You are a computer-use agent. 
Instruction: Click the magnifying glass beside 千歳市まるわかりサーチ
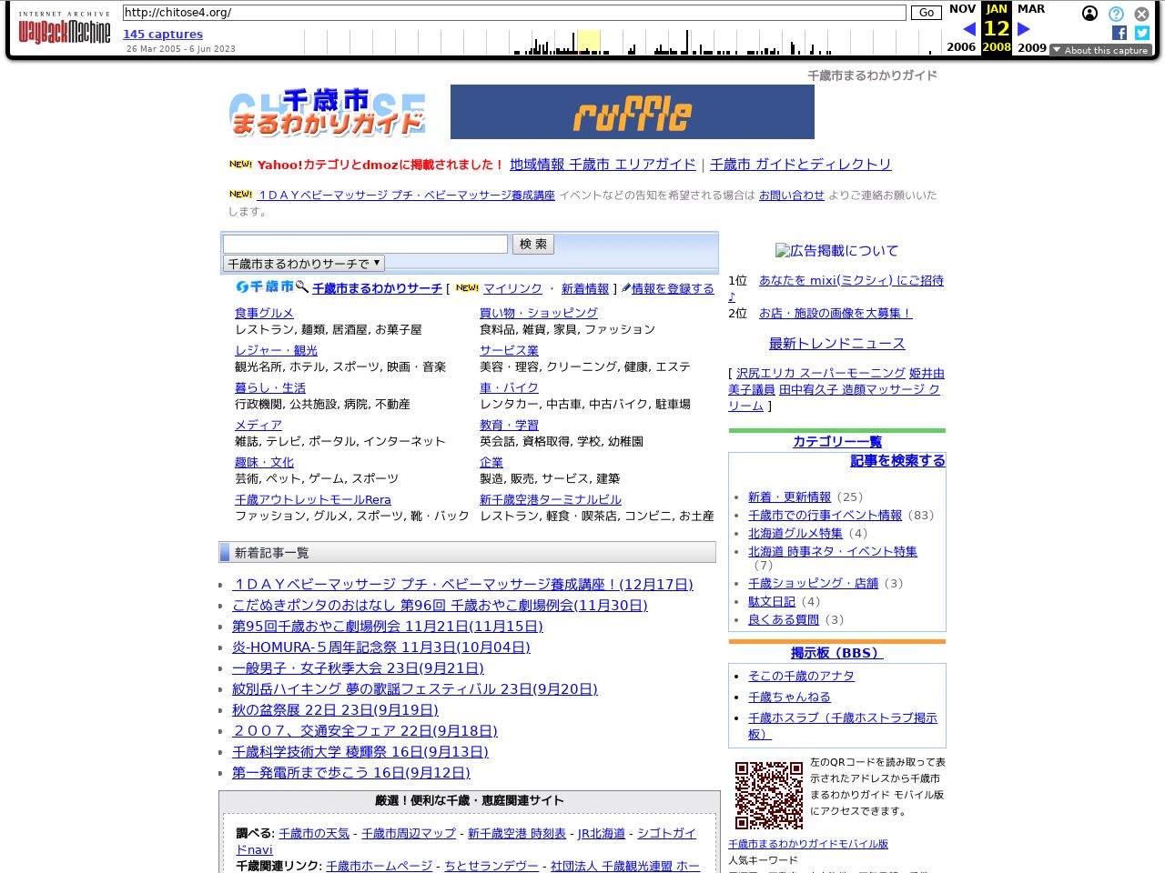300,286
